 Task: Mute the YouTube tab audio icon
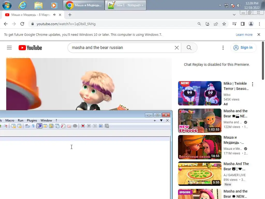pyautogui.click(x=54, y=15)
